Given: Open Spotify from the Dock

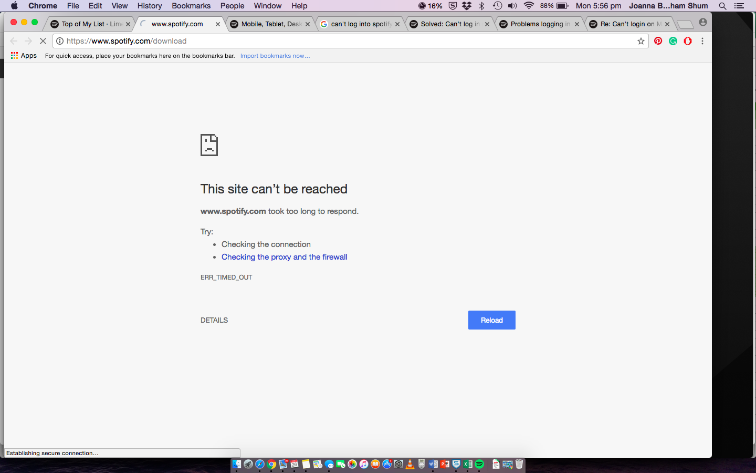Looking at the screenshot, I should [479, 464].
